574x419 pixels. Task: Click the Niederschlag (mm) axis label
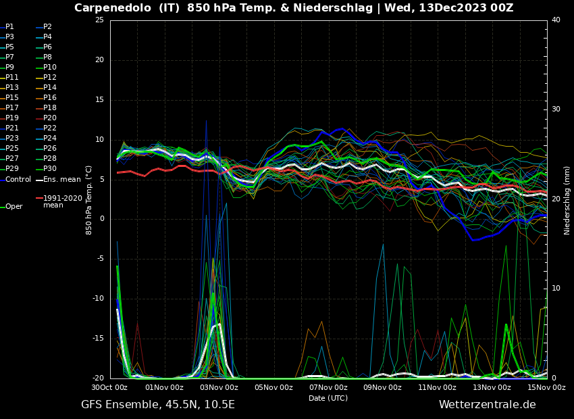tap(567, 199)
